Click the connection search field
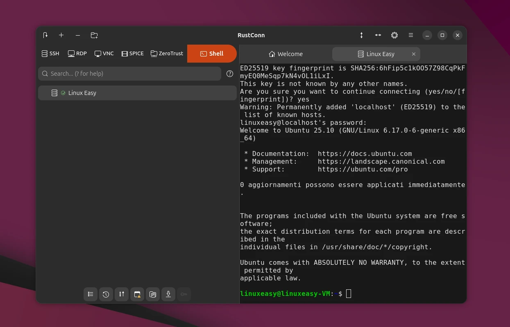 129,74
